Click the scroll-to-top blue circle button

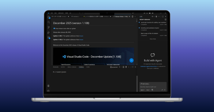coord(132,60)
